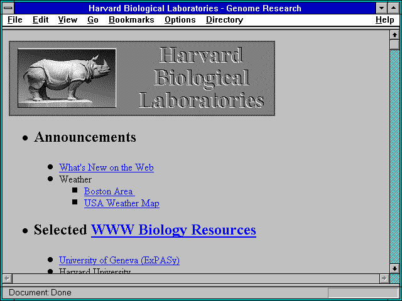Click the progress bar in status bar
Screen dimensions: 402x301
tap(363, 293)
